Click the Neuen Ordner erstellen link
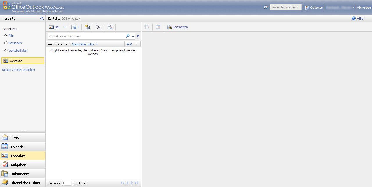This screenshot has height=187, width=372. 18,70
